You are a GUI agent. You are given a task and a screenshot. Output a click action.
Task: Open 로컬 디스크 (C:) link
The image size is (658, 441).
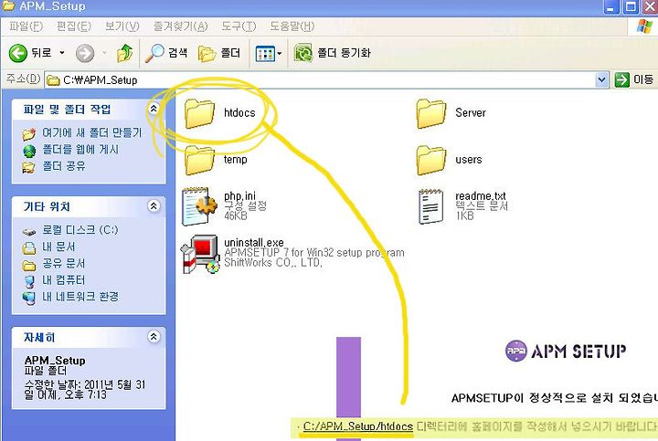(80, 230)
